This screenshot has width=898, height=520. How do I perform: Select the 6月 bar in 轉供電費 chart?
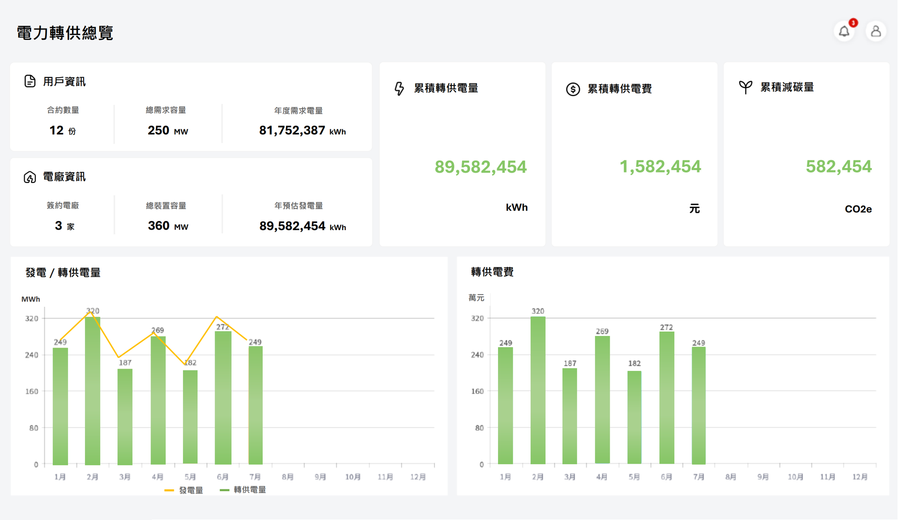pyautogui.click(x=666, y=398)
